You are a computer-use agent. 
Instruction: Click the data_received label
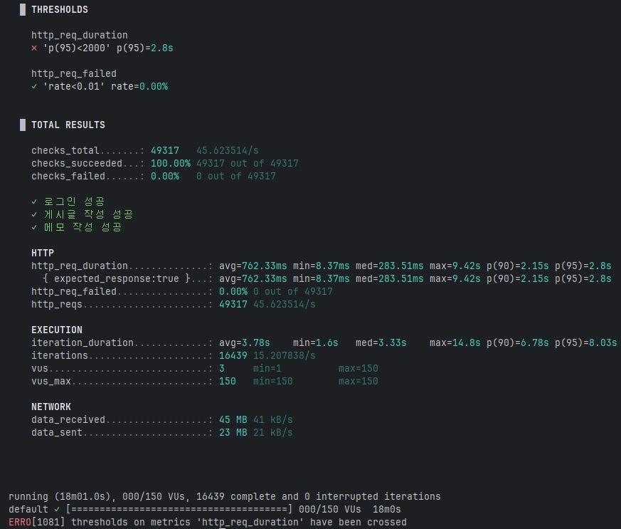coord(68,419)
